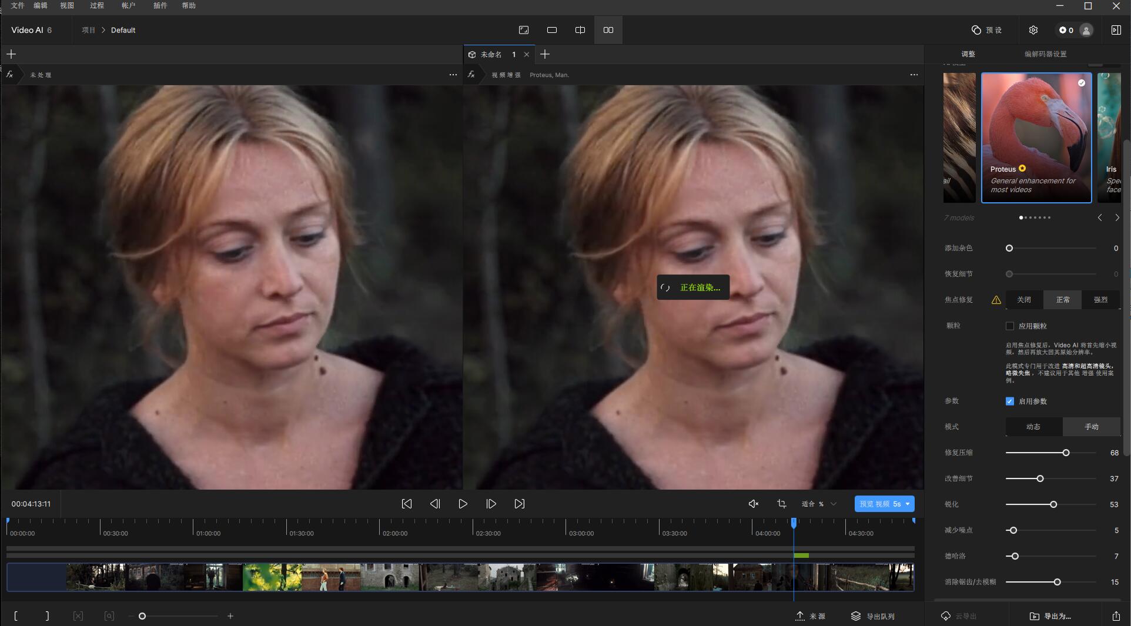Open the 视图 menu
The image size is (1131, 626).
[x=67, y=5]
